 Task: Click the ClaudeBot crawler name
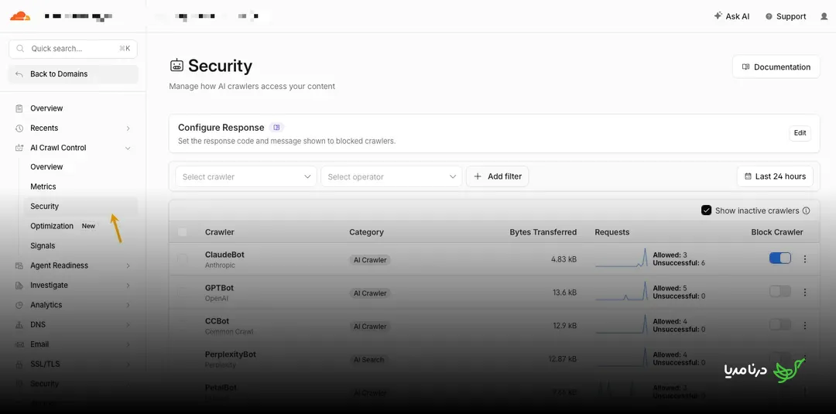coord(224,255)
